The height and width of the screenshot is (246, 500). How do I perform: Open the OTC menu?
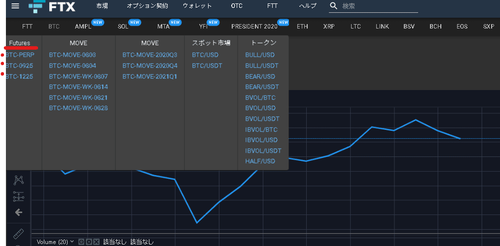coord(237,6)
